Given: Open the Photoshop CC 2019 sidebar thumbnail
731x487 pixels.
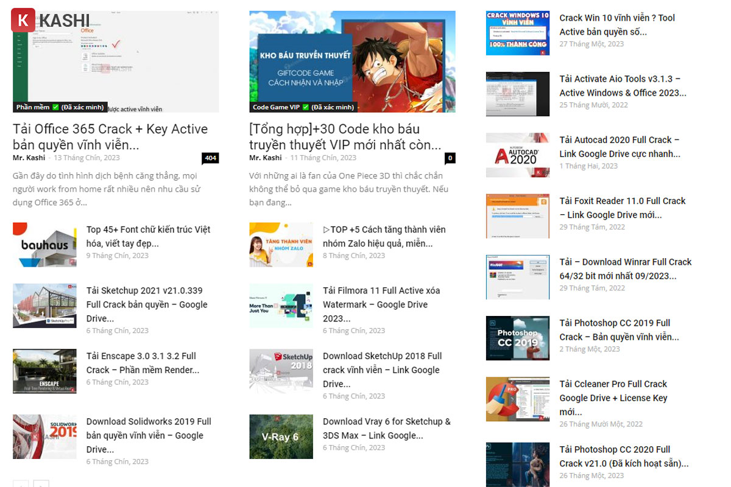Looking at the screenshot, I should (518, 338).
